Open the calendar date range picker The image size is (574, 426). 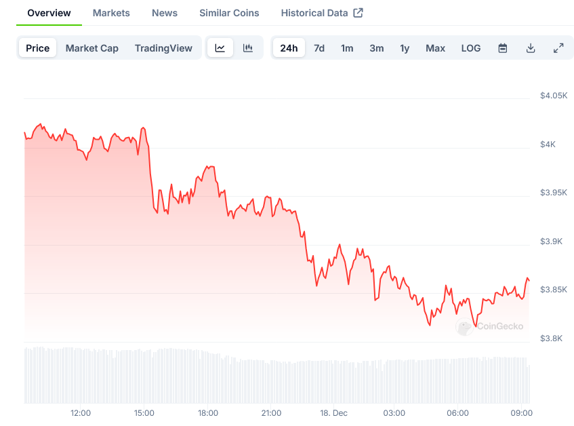503,48
